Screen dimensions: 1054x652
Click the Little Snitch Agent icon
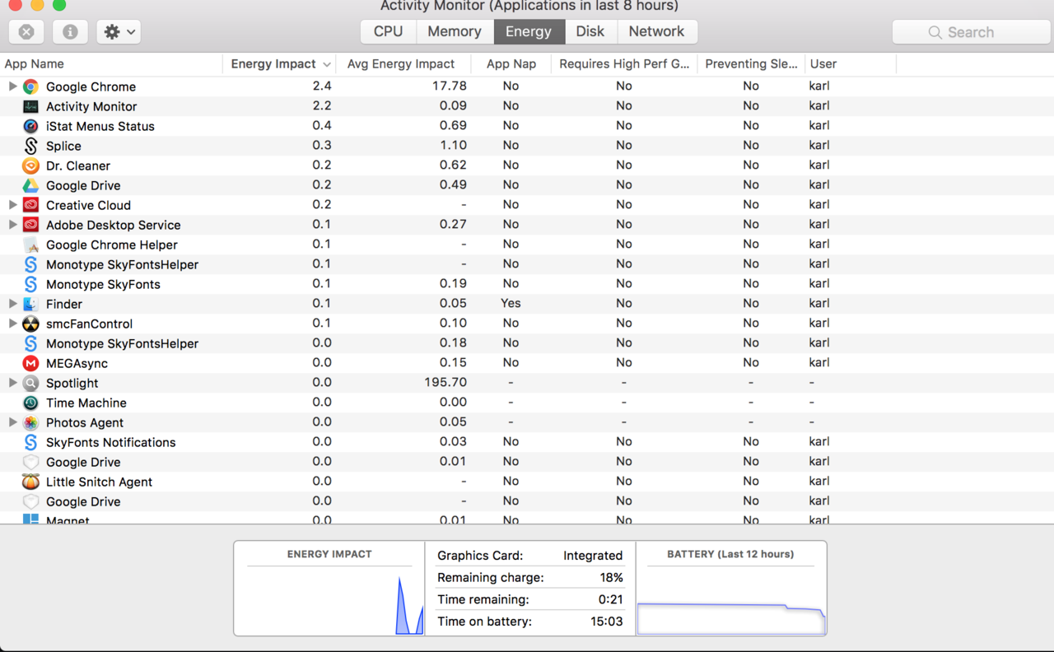(30, 482)
